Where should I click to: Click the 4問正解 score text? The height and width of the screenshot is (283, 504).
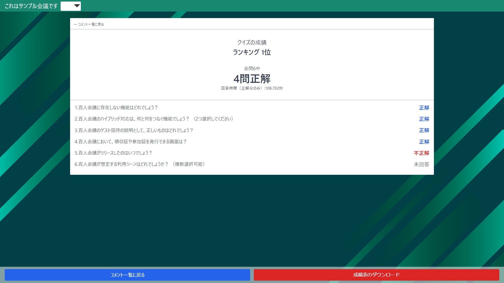252,79
